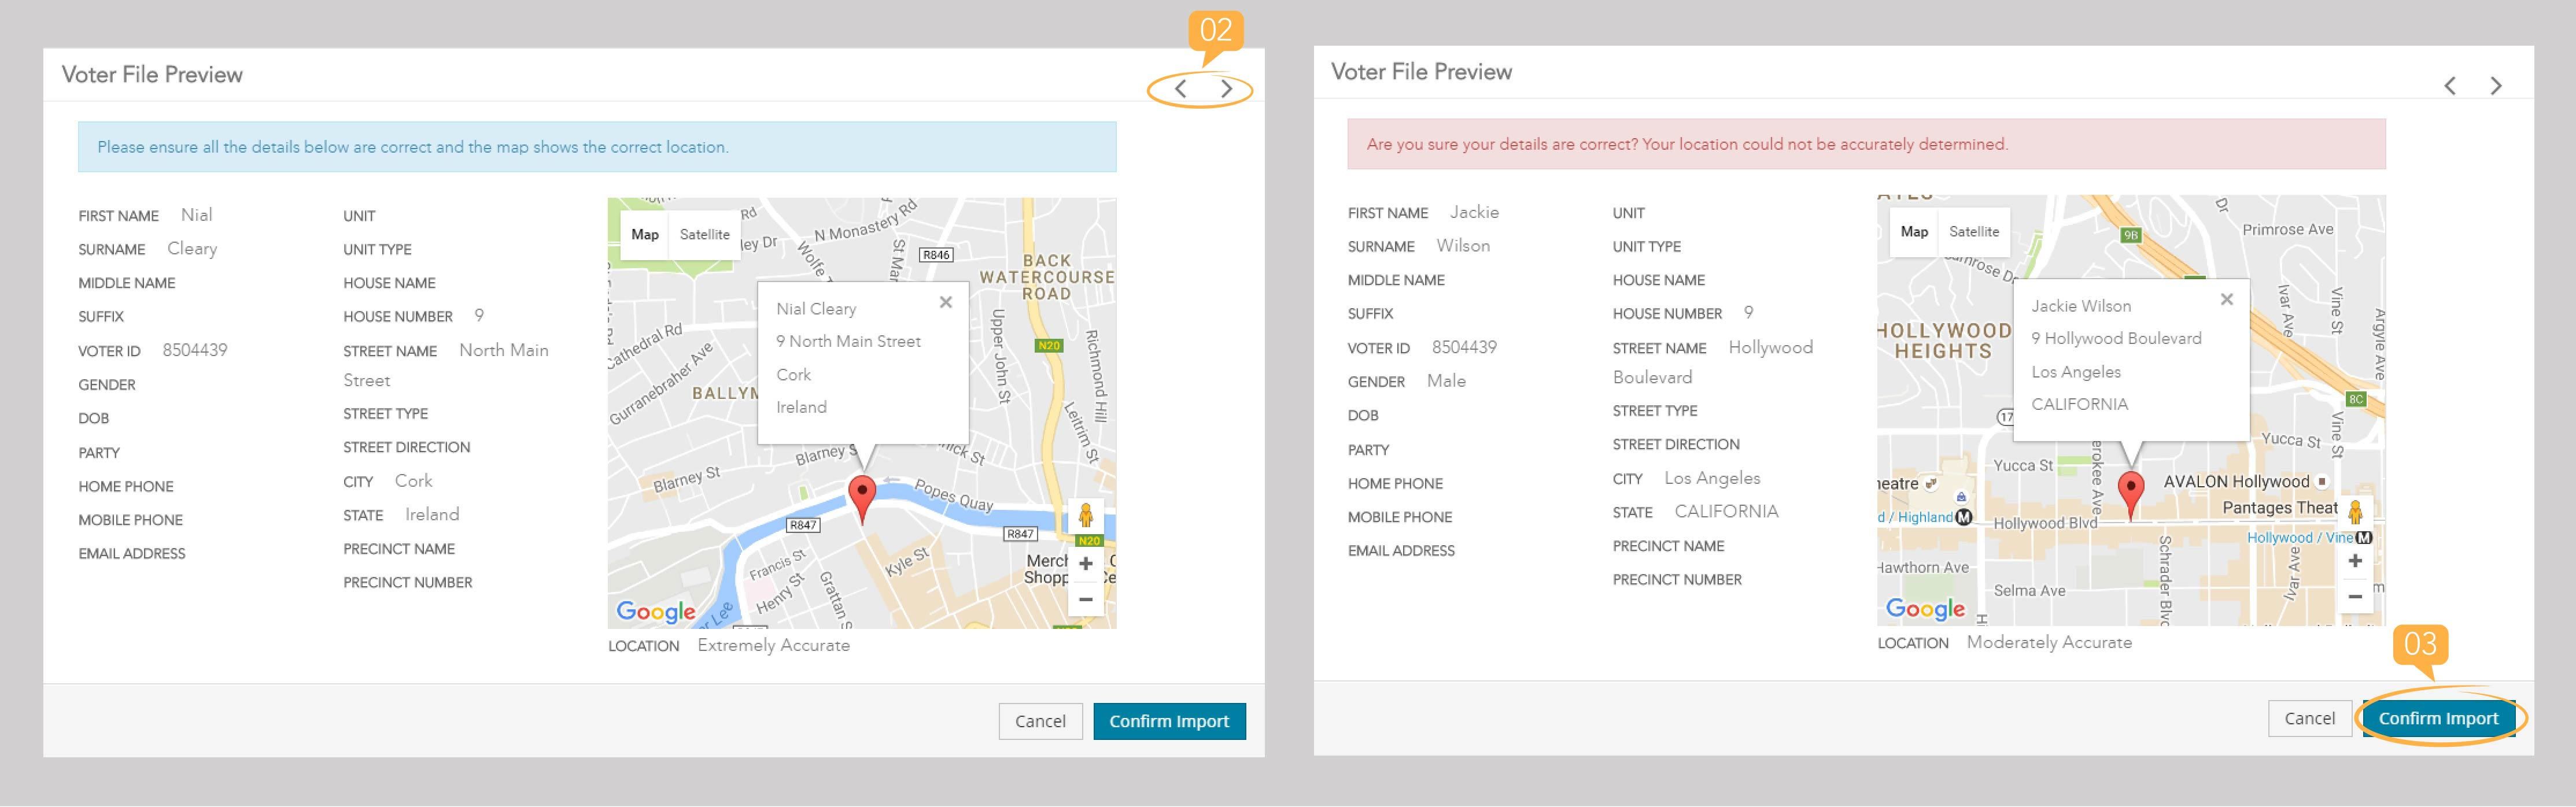Image resolution: width=2576 pixels, height=807 pixels.
Task: Close Jackie Wilson map info popup
Action: pyautogui.click(x=2226, y=299)
